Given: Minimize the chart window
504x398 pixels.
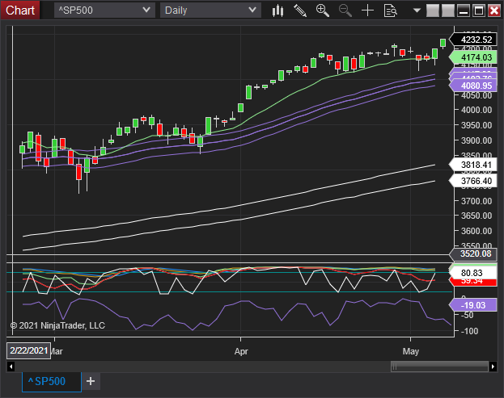Looking at the screenshot, I should pyautogui.click(x=464, y=10).
